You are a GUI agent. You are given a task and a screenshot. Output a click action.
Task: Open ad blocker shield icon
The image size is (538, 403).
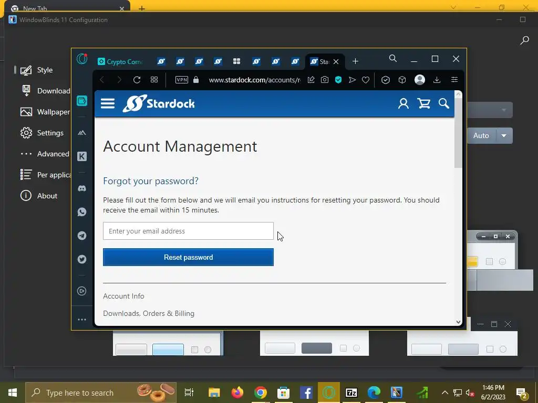338,80
